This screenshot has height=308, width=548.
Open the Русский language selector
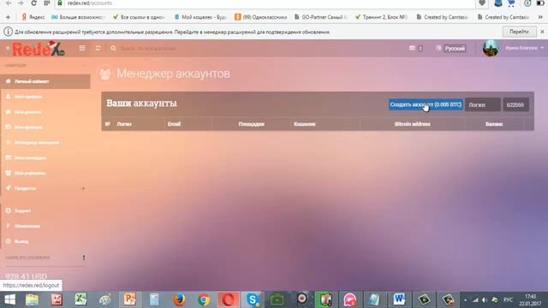[455, 49]
